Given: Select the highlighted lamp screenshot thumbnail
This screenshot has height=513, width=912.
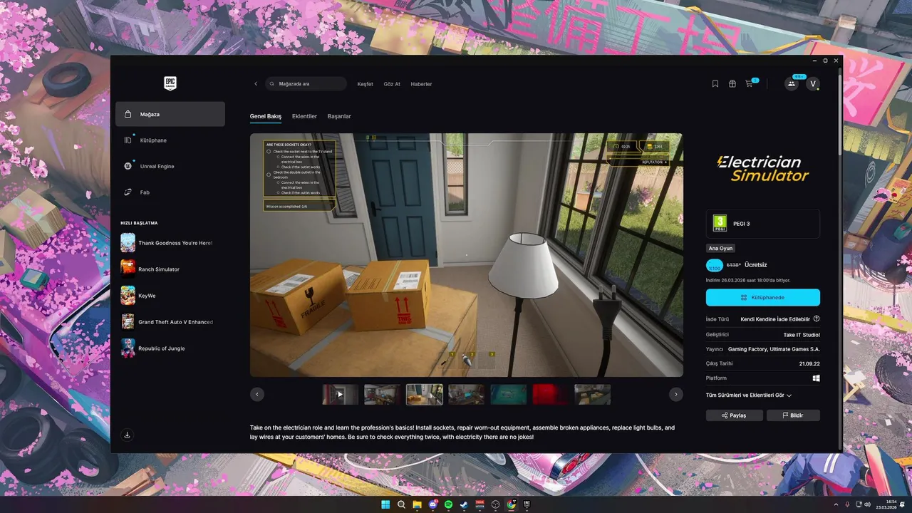Looking at the screenshot, I should coord(424,394).
